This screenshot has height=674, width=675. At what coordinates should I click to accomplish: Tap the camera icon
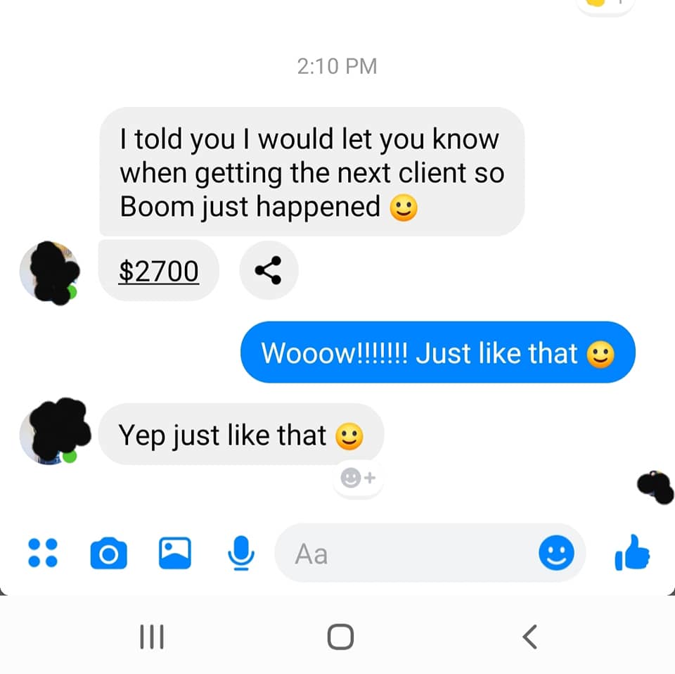108,553
